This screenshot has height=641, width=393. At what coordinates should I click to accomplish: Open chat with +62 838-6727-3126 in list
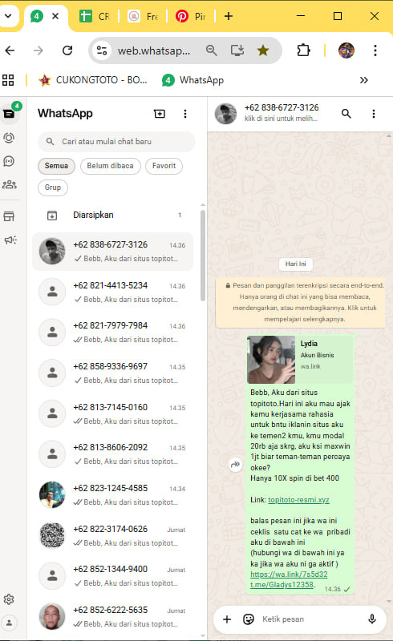coord(112,252)
